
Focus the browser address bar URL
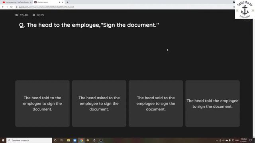[46, 7]
